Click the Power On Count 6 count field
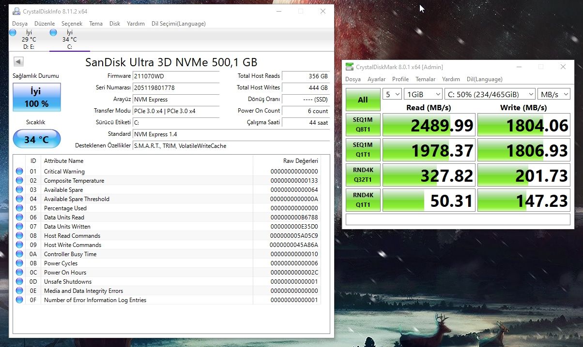 pos(306,111)
